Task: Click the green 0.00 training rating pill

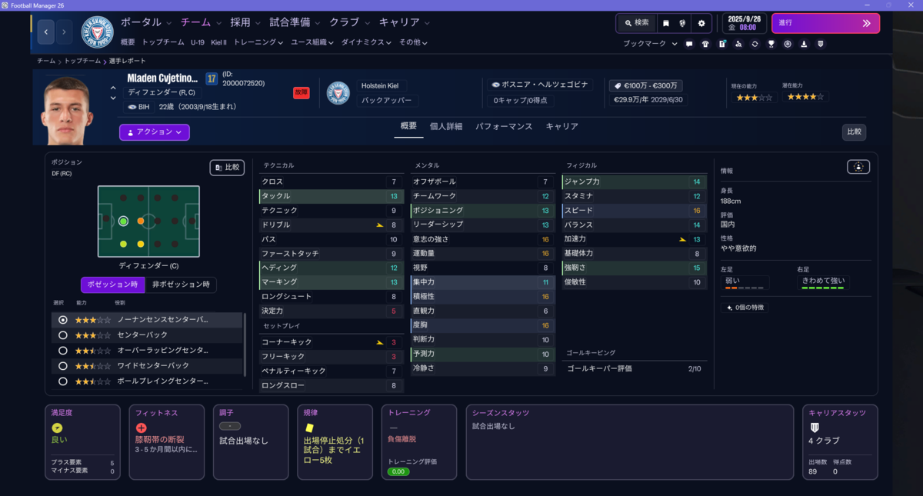Action: (398, 471)
